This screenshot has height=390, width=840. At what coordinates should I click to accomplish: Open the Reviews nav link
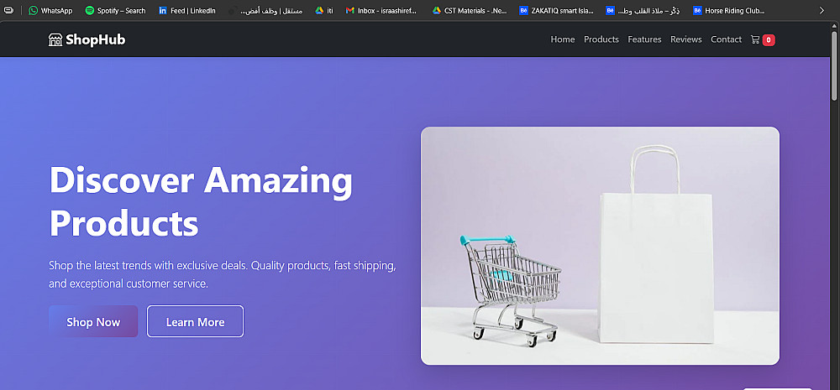coord(685,39)
